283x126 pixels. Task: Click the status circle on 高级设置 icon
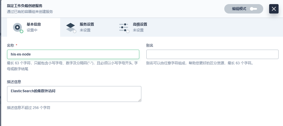tap(128, 31)
